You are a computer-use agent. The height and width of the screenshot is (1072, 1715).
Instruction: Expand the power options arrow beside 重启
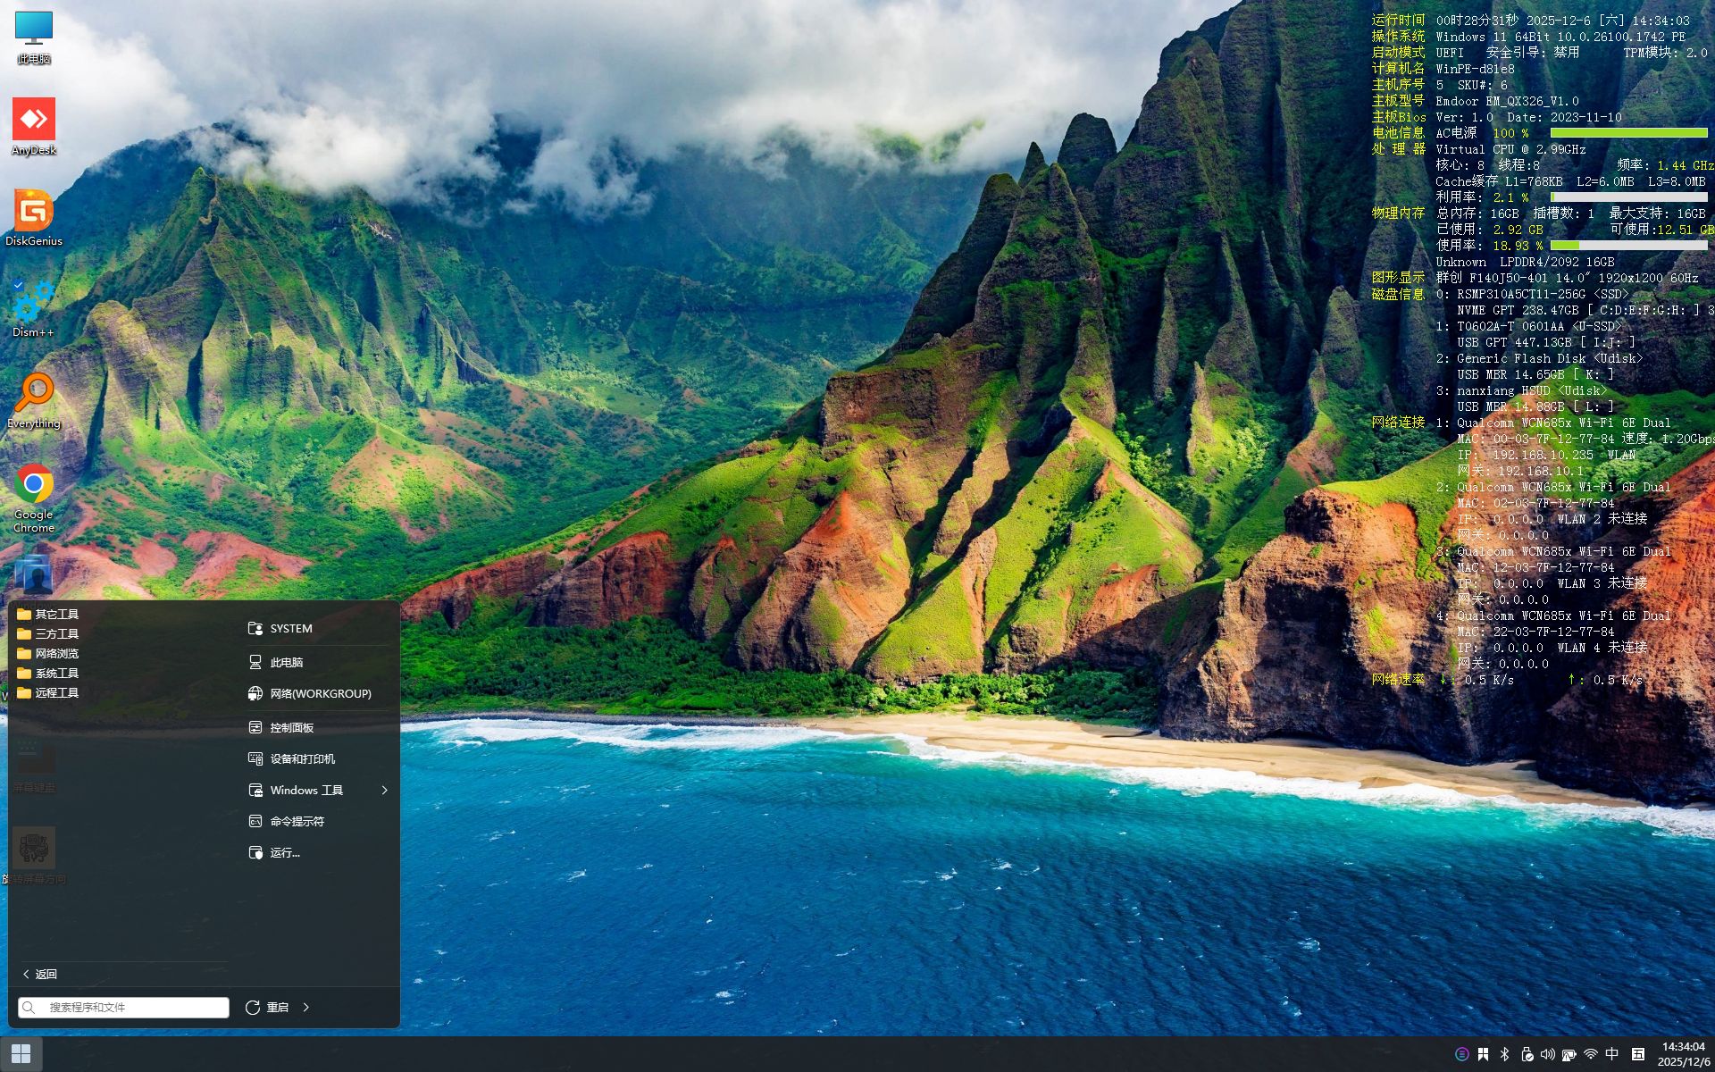click(x=306, y=1008)
